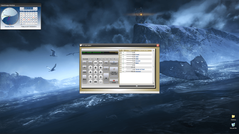
Task: Set Decimals to 4
Action: [105, 59]
